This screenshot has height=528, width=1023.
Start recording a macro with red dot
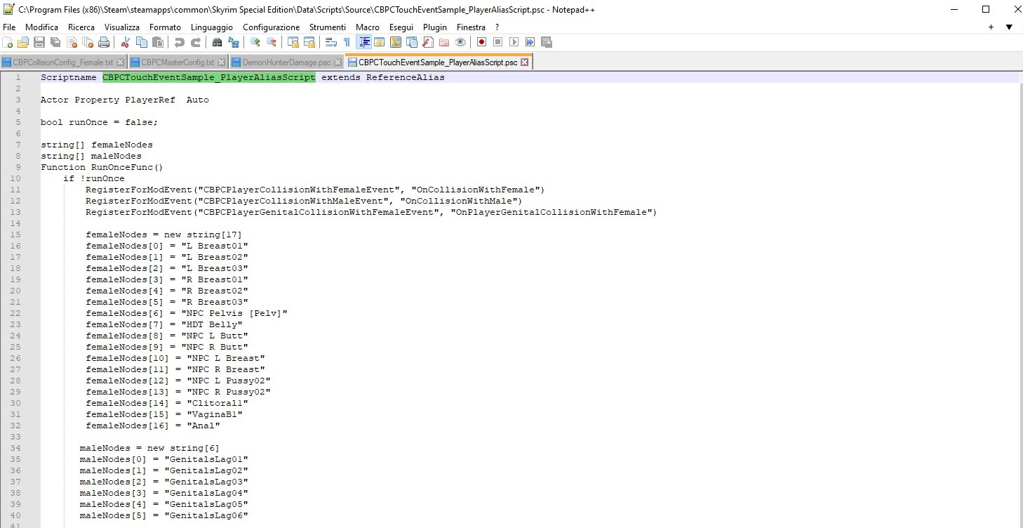(481, 42)
